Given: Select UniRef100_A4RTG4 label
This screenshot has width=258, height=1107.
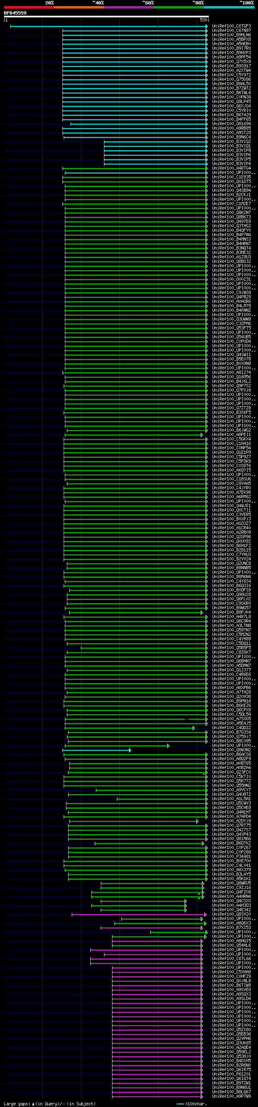Looking at the screenshot, I should 231,168.
